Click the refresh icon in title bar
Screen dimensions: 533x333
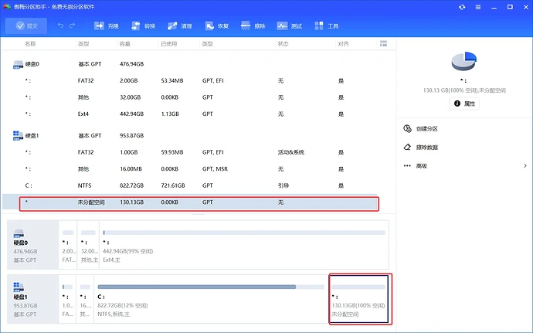463,6
